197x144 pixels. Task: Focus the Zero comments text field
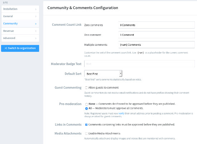157,25
